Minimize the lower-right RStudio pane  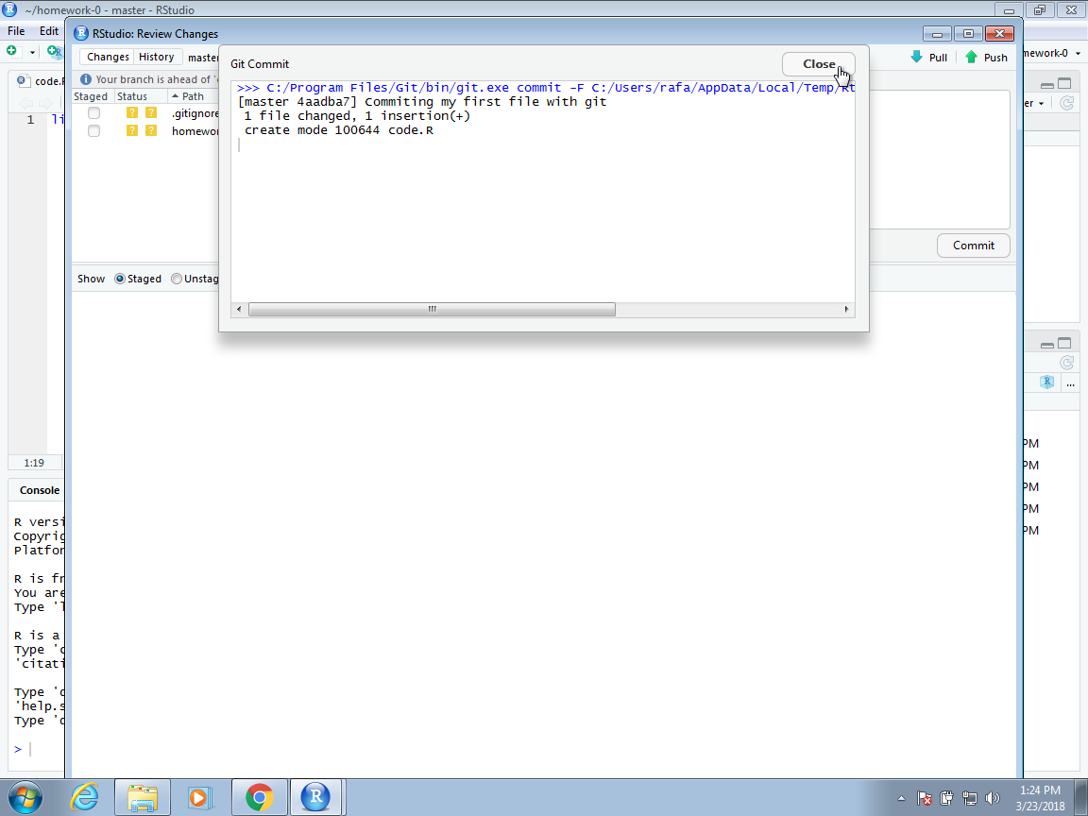coord(1047,344)
